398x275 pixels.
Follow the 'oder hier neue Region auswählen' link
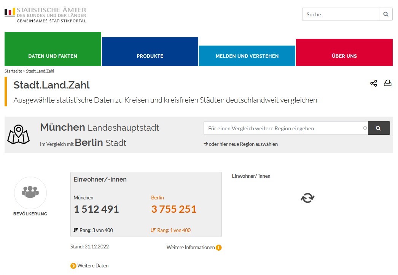pos(243,144)
